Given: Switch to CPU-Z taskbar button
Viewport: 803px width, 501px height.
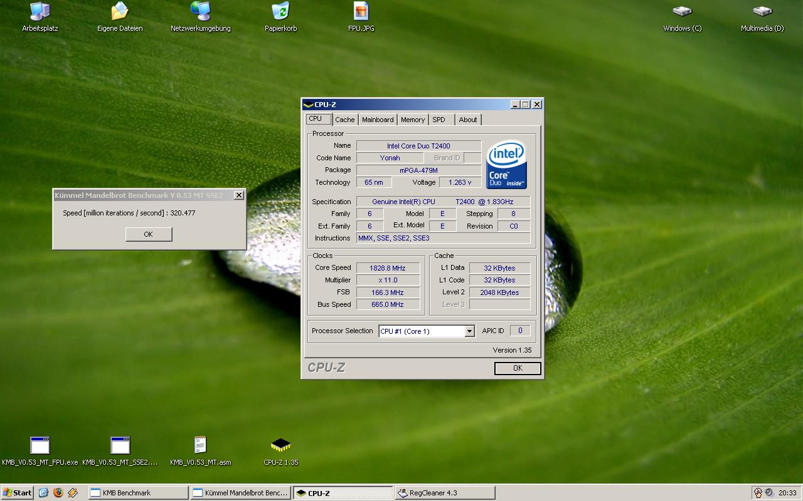Looking at the screenshot, I should click(x=343, y=493).
